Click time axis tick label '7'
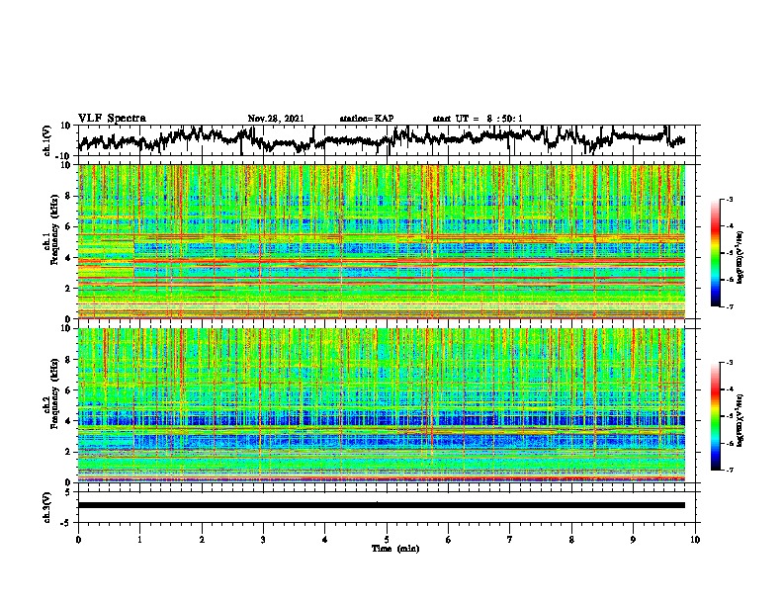Image resolution: width=783 pixels, height=605 pixels. point(510,540)
